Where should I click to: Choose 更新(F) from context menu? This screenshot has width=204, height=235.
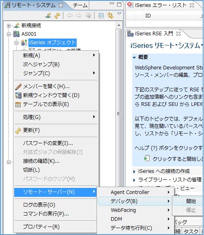pos(56,130)
